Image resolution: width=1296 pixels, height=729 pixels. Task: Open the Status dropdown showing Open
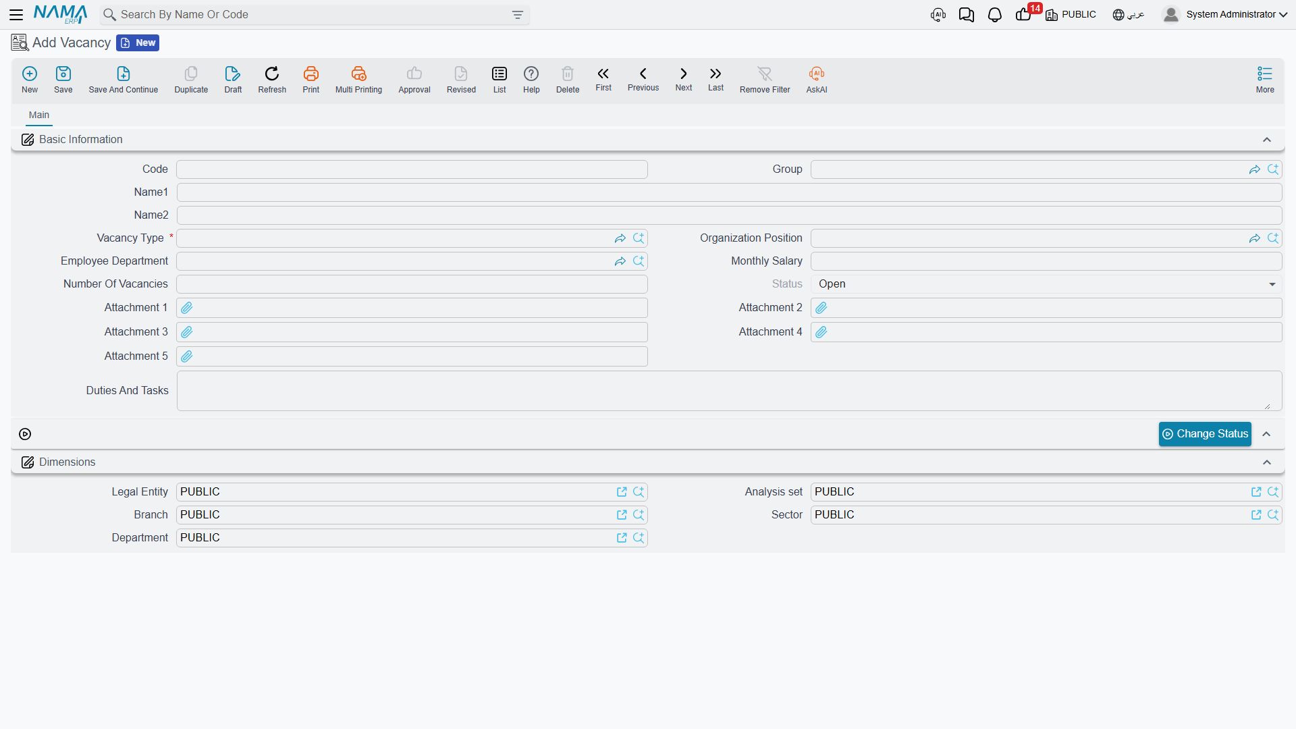pos(1046,284)
